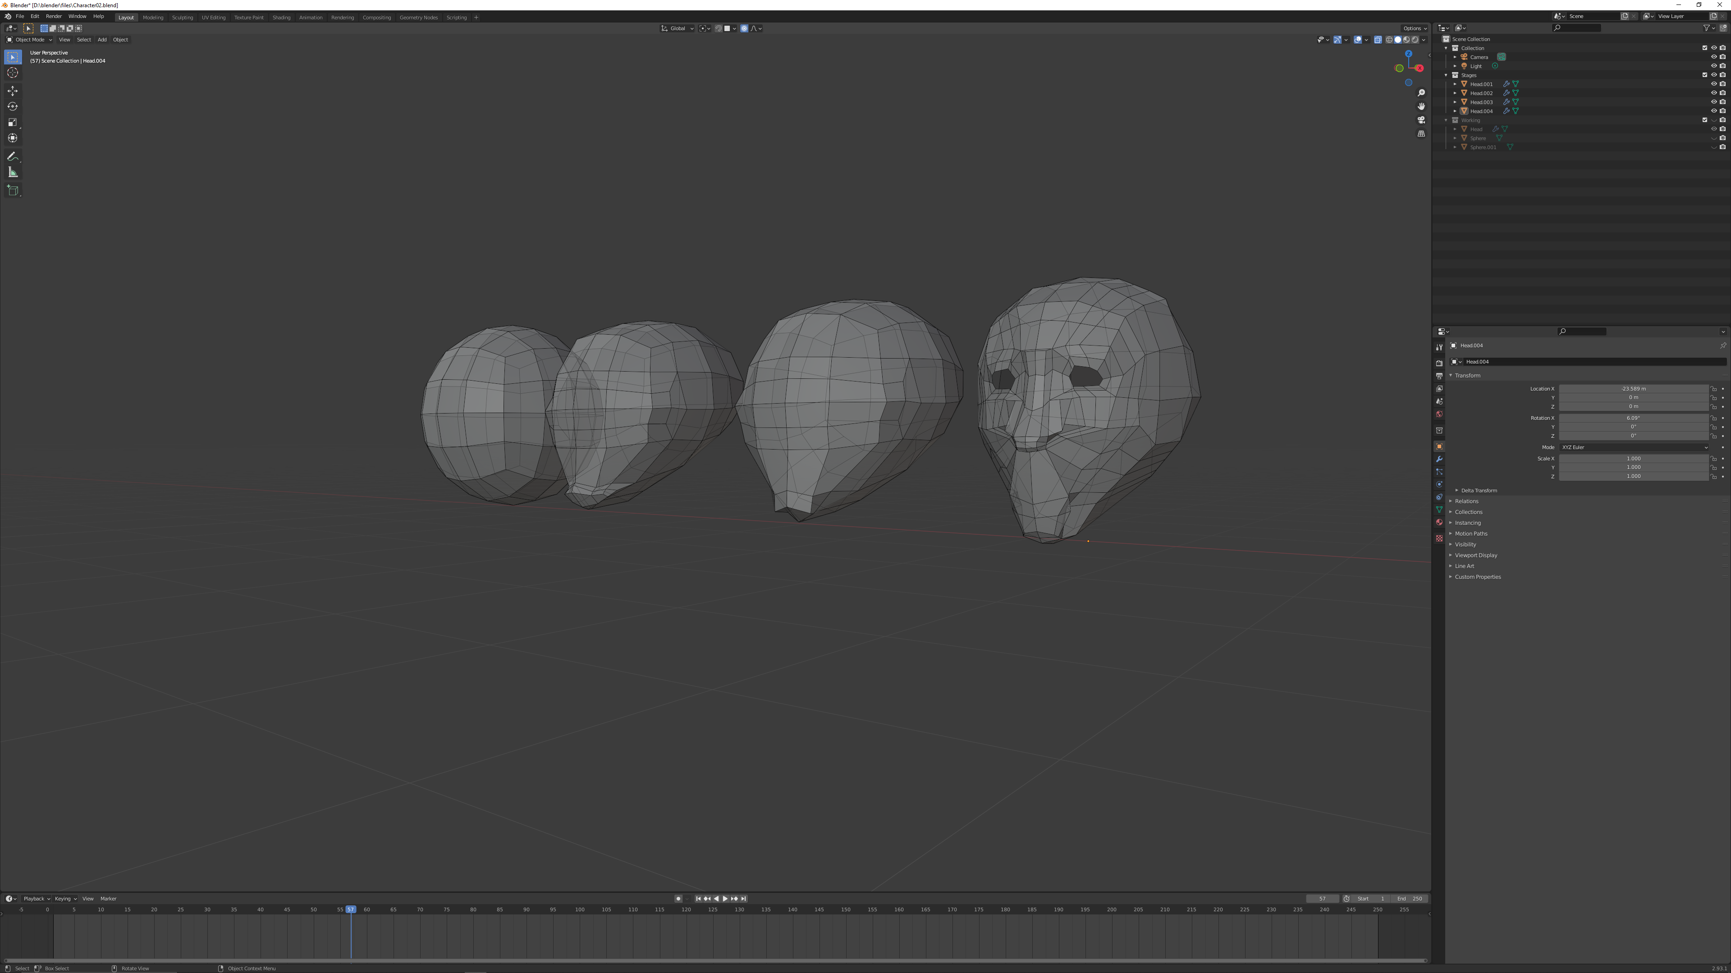Expand Head.004 in the outliner tree

click(x=1455, y=111)
